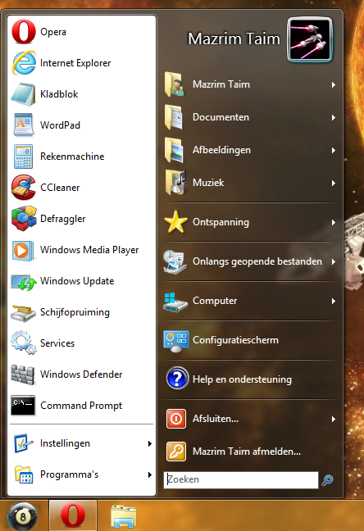Click the Mazrim Taim user name header
The image size is (364, 531).
point(234,39)
